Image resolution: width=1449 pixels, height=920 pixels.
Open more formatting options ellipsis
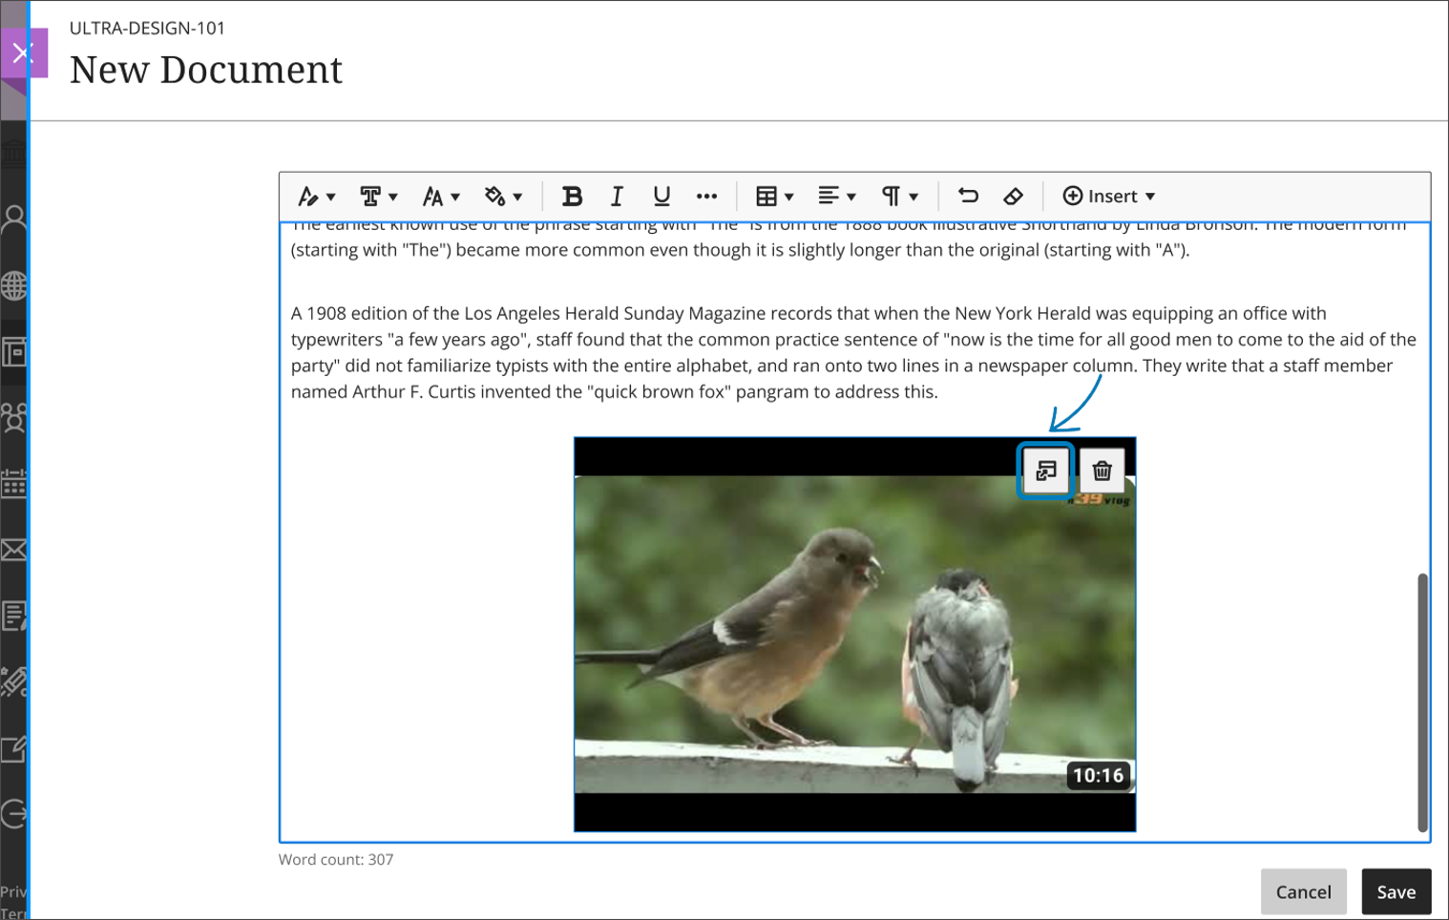tap(706, 197)
